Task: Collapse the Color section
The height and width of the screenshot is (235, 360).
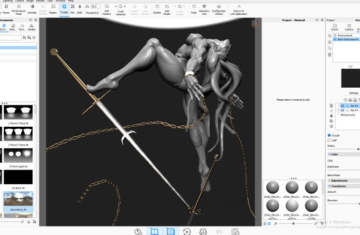Action: 329,154
